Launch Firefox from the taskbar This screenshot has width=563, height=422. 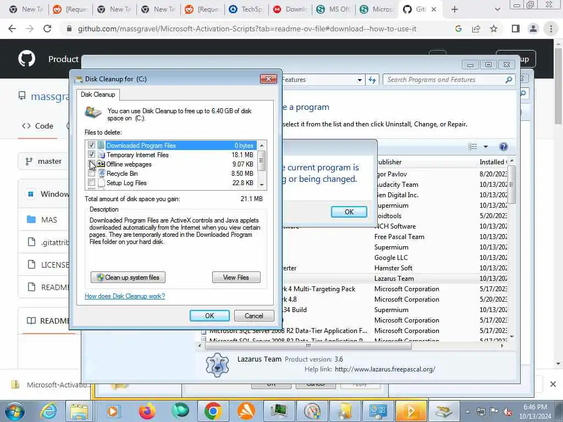tap(147, 411)
